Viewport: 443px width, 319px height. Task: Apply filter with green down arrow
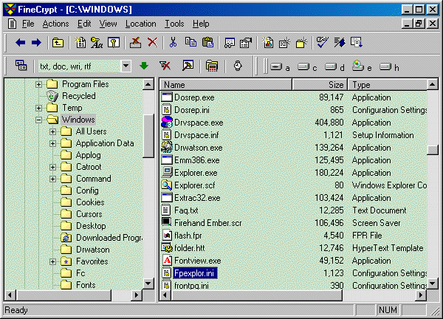pos(144,66)
